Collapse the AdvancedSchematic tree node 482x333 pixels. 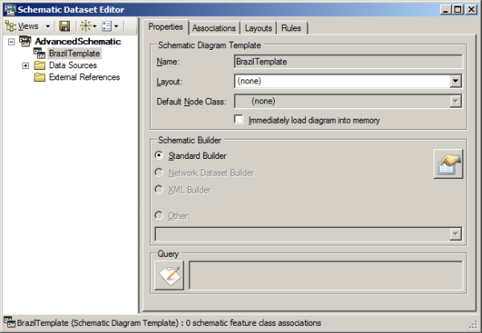coord(12,42)
